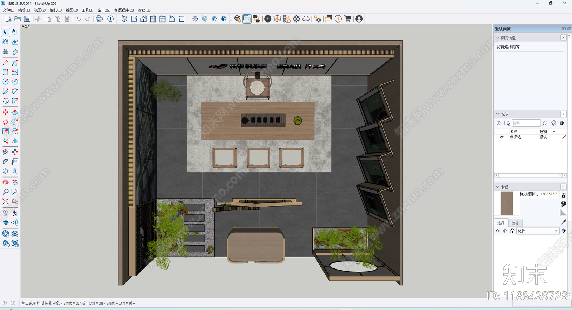Select the 3D Text tool
572x310 pixels.
(x=15, y=171)
